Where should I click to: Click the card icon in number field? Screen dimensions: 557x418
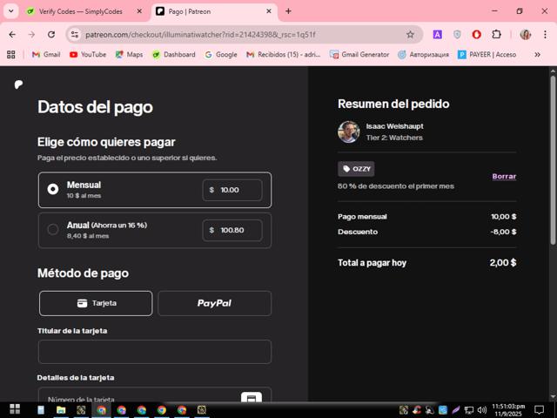click(252, 397)
